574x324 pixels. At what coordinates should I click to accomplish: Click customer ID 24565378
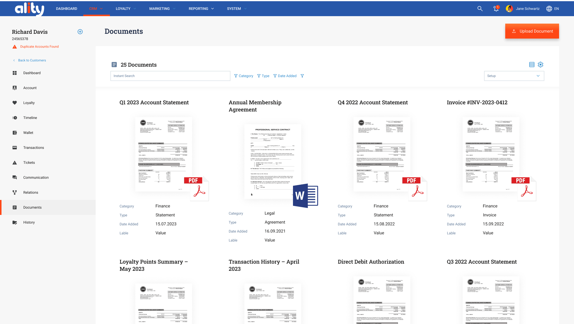(x=20, y=39)
